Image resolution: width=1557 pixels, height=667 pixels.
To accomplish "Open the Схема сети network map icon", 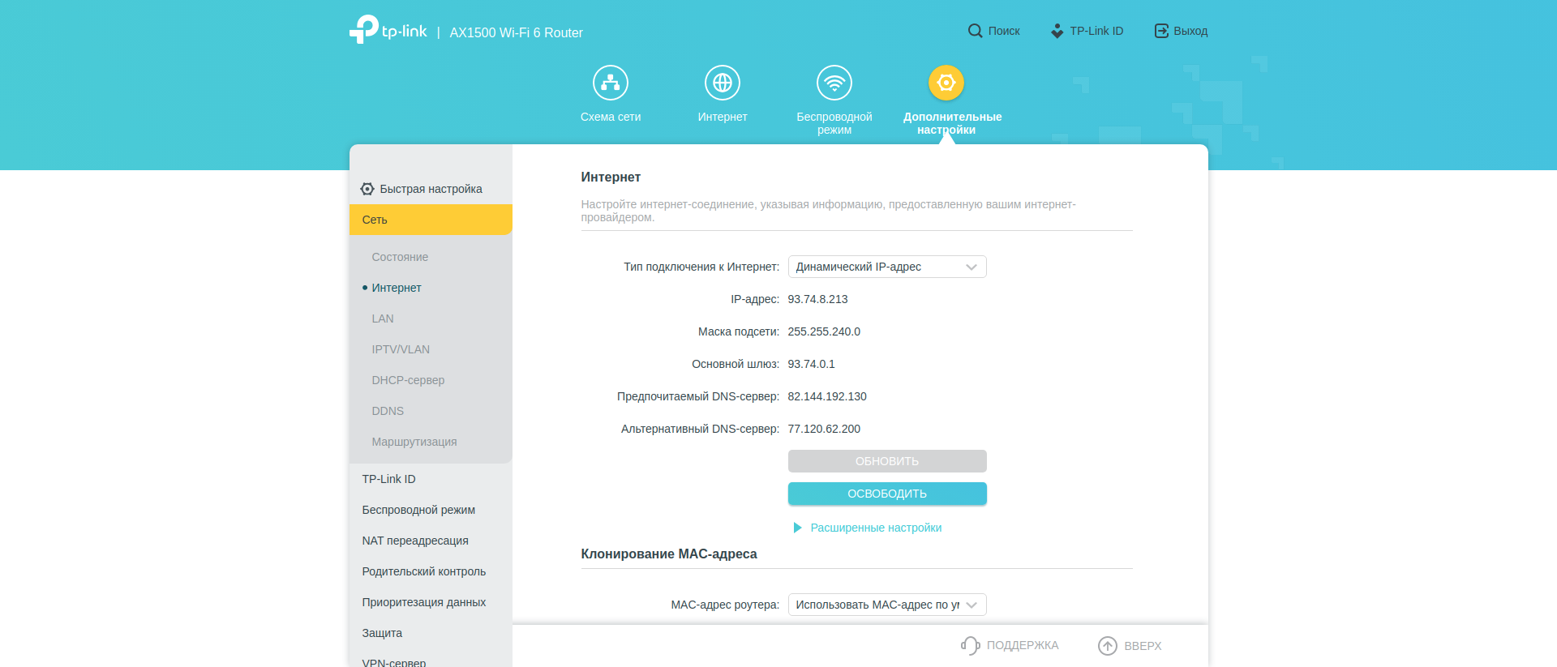I will 610,83.
